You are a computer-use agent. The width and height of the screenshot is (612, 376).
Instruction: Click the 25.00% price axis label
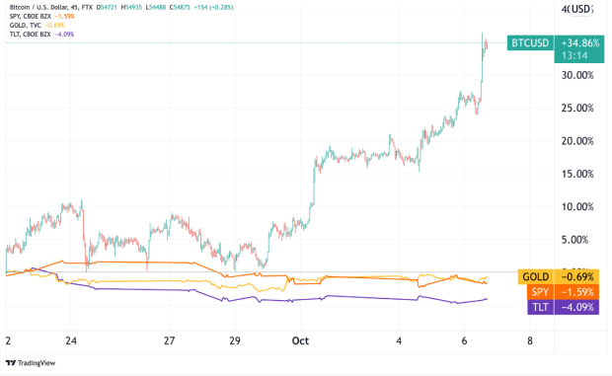577,108
